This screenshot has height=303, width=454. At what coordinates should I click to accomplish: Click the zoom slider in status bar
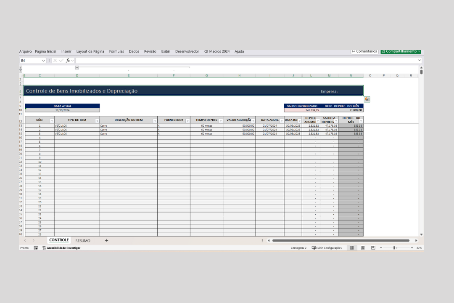394,248
